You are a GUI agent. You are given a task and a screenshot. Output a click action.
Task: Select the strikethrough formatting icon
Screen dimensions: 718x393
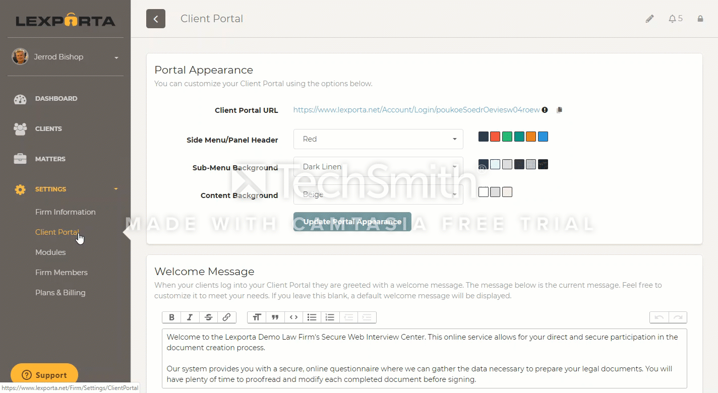[208, 317]
